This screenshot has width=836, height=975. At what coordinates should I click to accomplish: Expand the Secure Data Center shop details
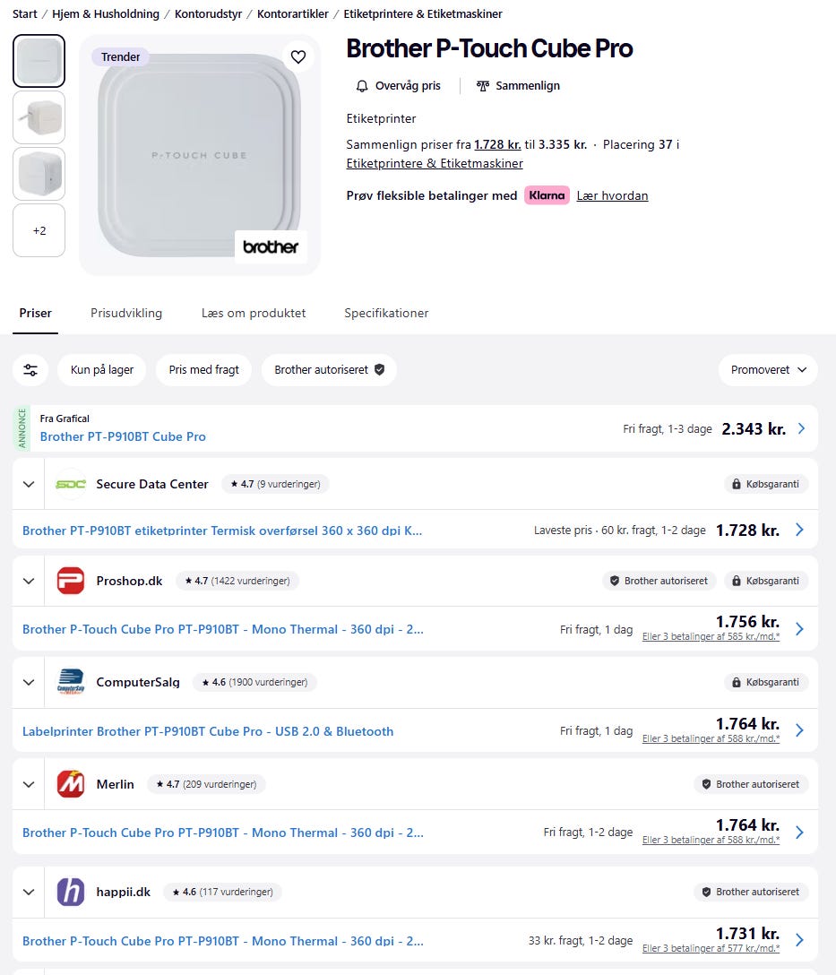(29, 484)
